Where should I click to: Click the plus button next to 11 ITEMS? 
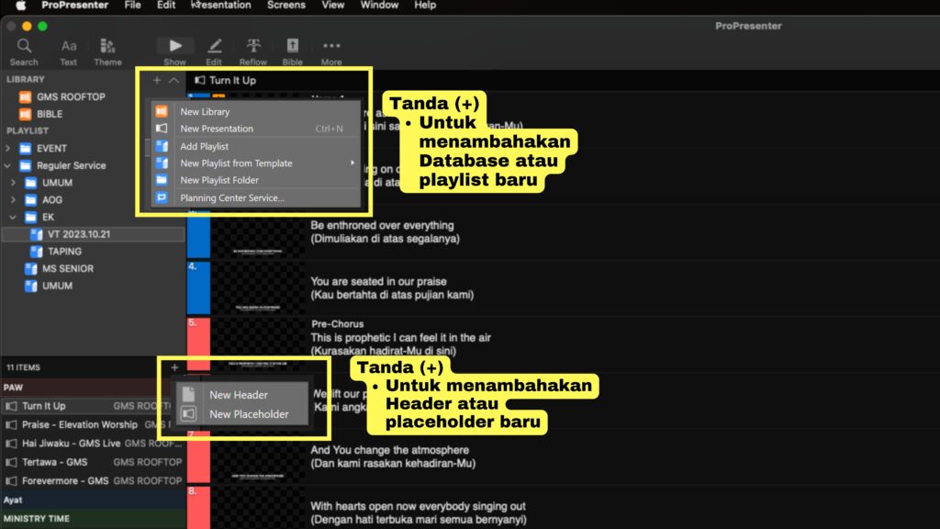pyautogui.click(x=174, y=367)
